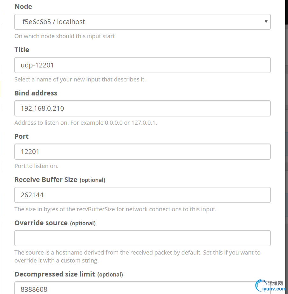Click the 'Port to listen on.' hint text
The image size is (288, 294).
tap(37, 166)
